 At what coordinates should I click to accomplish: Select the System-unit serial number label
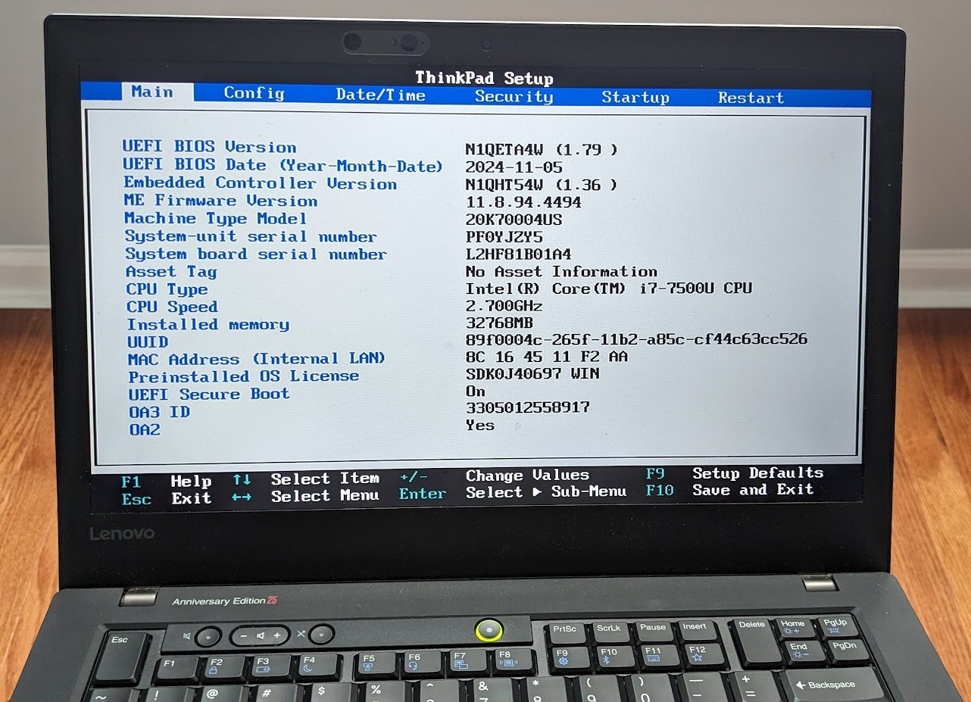pos(251,236)
